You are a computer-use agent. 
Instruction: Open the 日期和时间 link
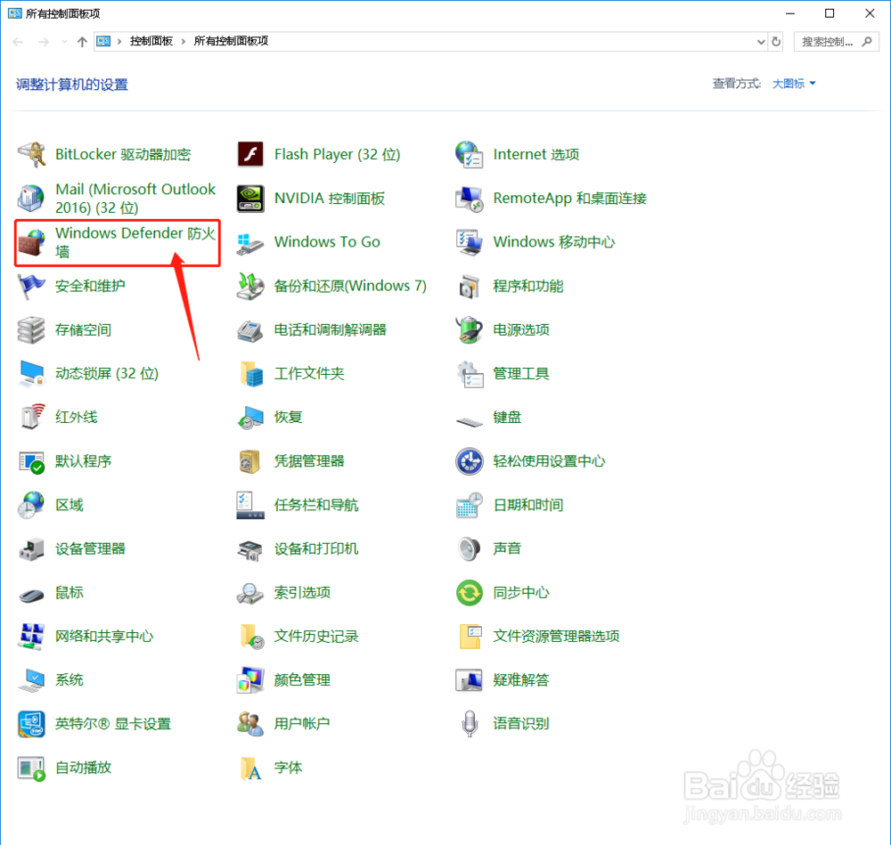(527, 505)
